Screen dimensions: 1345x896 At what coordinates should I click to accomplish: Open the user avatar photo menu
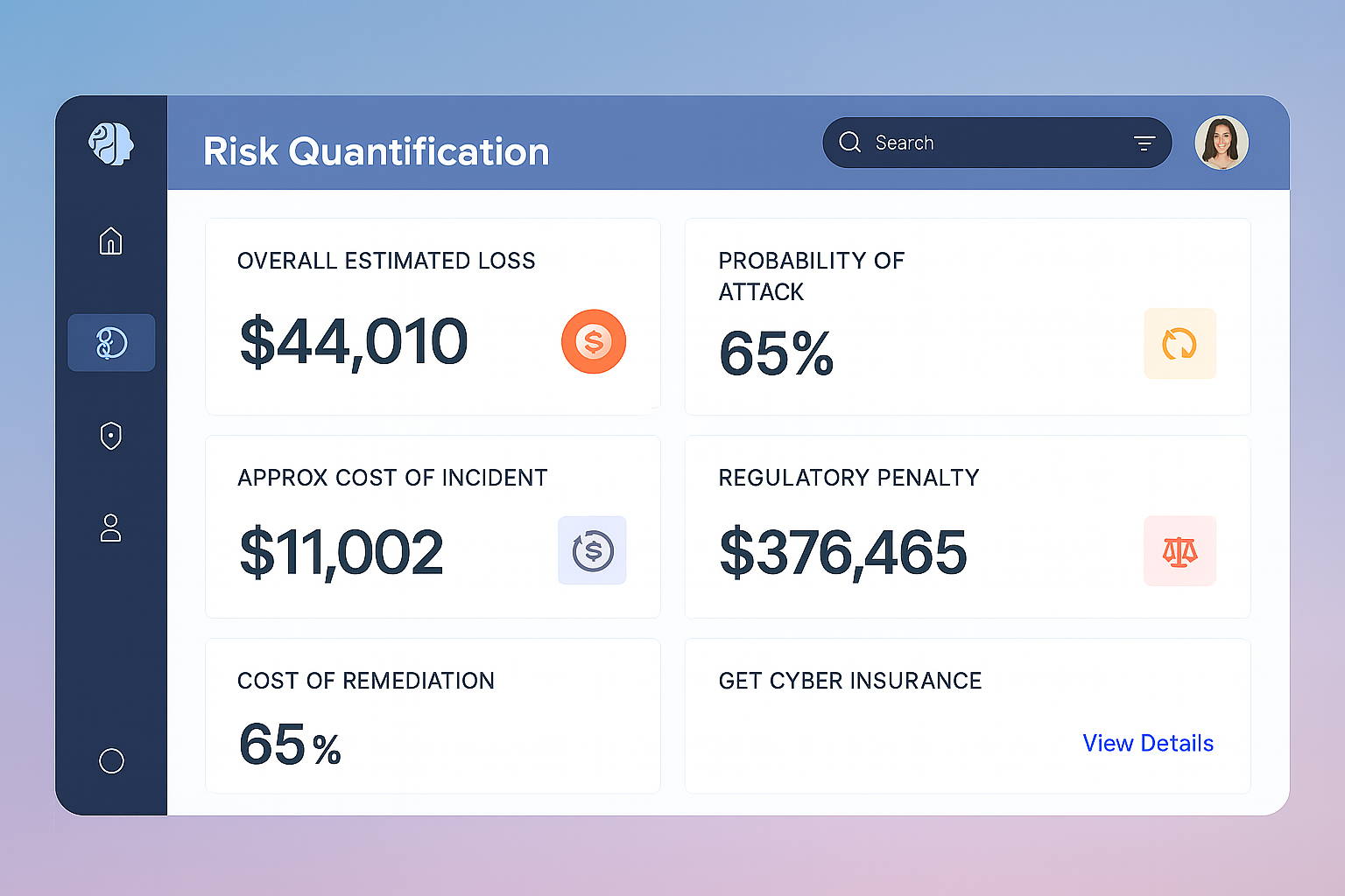coord(1222,143)
